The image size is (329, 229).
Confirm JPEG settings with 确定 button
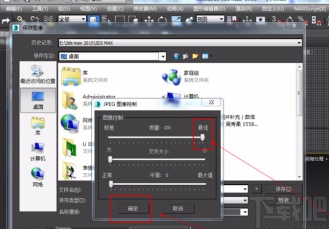point(133,209)
